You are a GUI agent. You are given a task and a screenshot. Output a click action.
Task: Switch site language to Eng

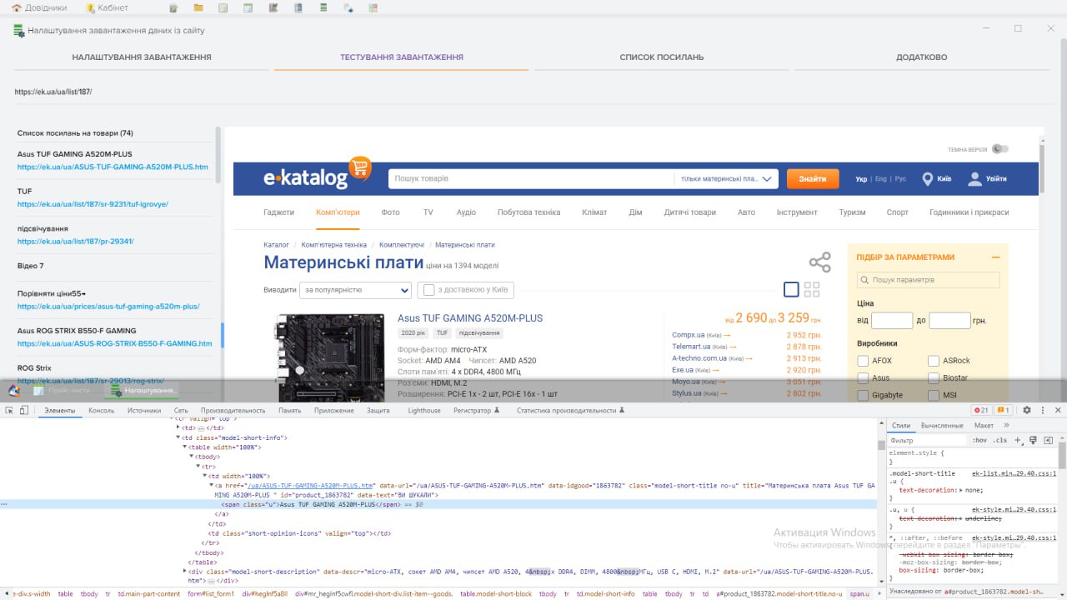click(881, 179)
